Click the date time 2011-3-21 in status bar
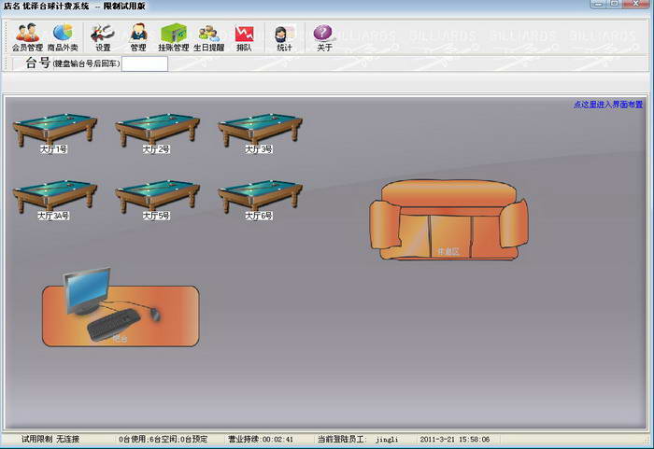This screenshot has width=654, height=449. (455, 439)
